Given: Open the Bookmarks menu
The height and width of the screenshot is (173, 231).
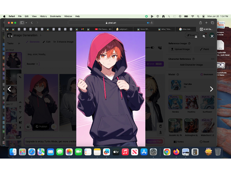Looking at the screenshot, I should (x=55, y=16).
